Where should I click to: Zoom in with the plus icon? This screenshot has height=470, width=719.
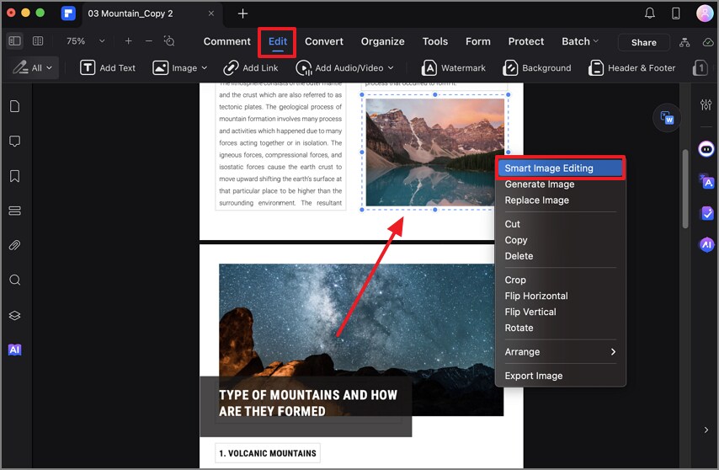click(128, 41)
